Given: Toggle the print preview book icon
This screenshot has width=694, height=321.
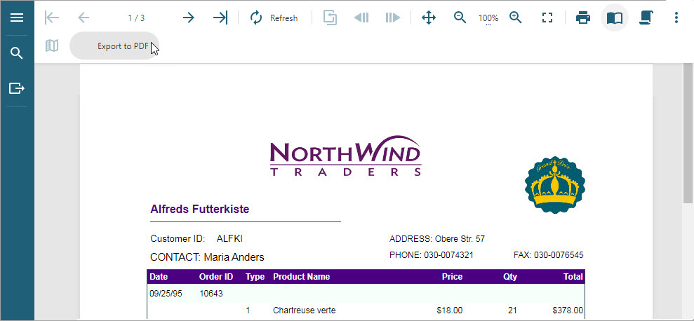Looking at the screenshot, I should 614,18.
